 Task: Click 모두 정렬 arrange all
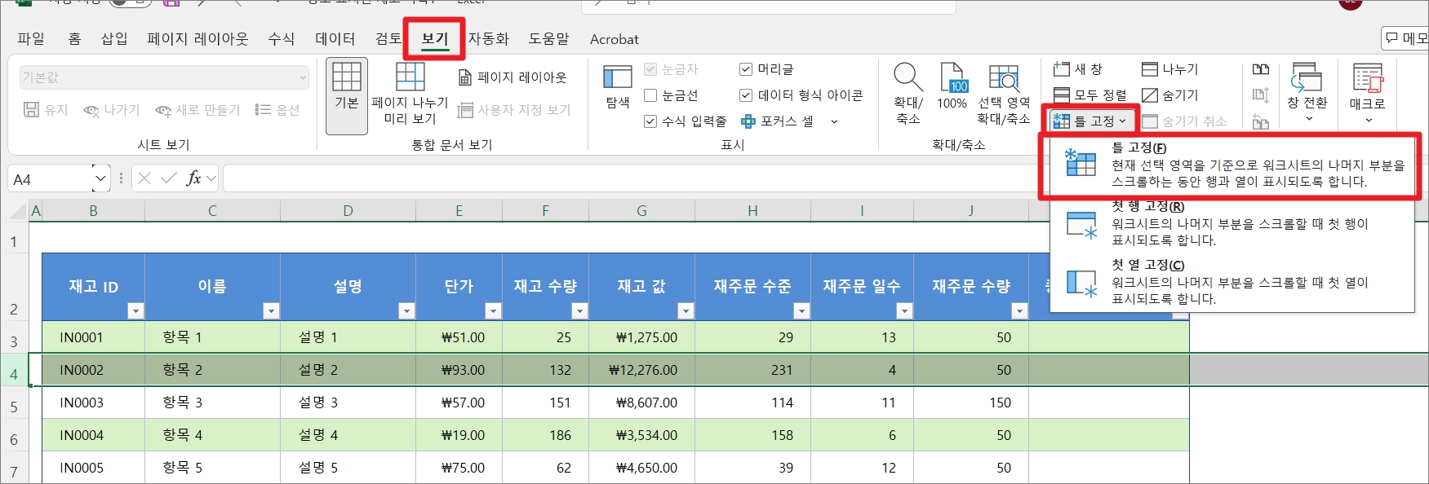coord(1090,95)
